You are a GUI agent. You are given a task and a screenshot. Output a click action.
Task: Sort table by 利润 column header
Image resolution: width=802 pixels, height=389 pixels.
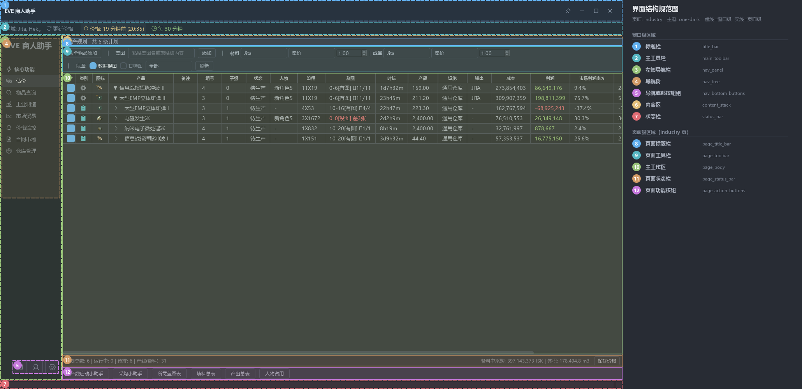point(550,78)
